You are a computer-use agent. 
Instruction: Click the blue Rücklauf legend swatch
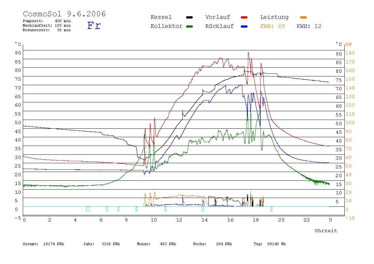(244, 26)
